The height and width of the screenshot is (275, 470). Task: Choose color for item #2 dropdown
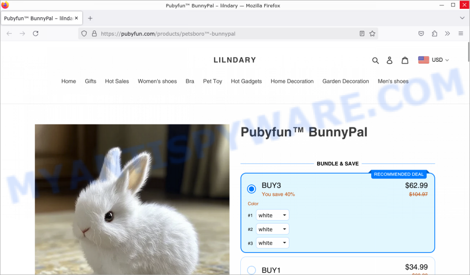273,229
